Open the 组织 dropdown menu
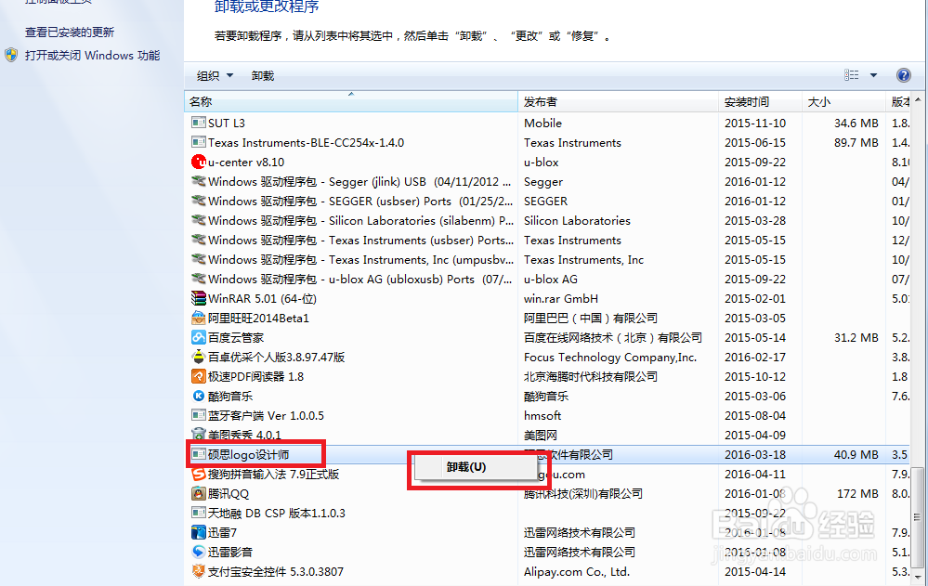The width and height of the screenshot is (928, 586). click(215, 76)
